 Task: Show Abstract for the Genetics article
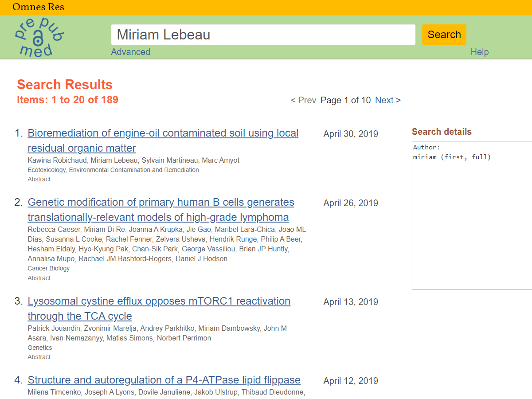coord(39,357)
